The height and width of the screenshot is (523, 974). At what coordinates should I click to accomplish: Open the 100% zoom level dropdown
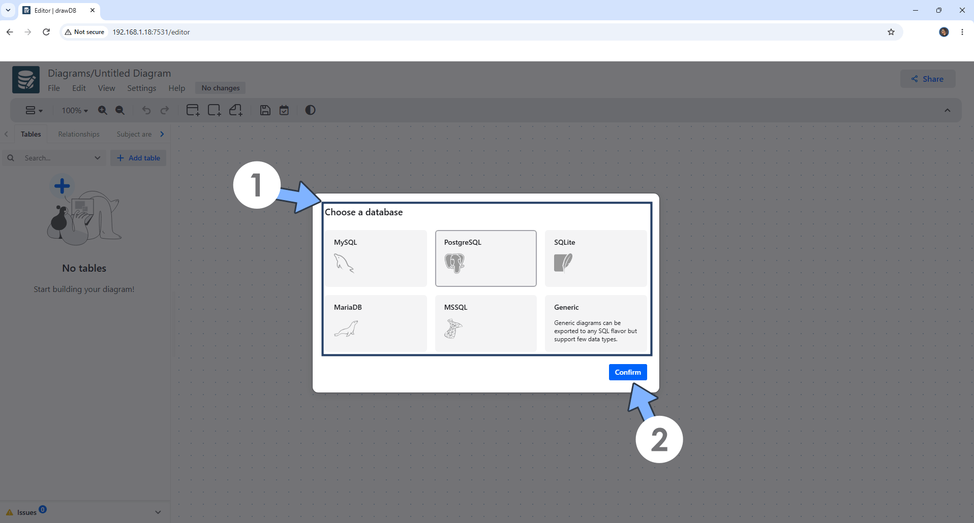click(x=75, y=110)
